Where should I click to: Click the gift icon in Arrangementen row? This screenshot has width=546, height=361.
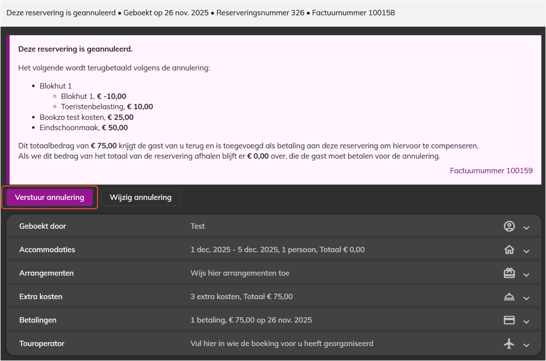pyautogui.click(x=509, y=273)
